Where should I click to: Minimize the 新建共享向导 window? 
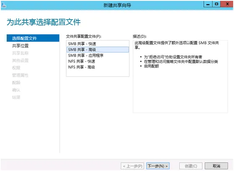coord(208,4)
